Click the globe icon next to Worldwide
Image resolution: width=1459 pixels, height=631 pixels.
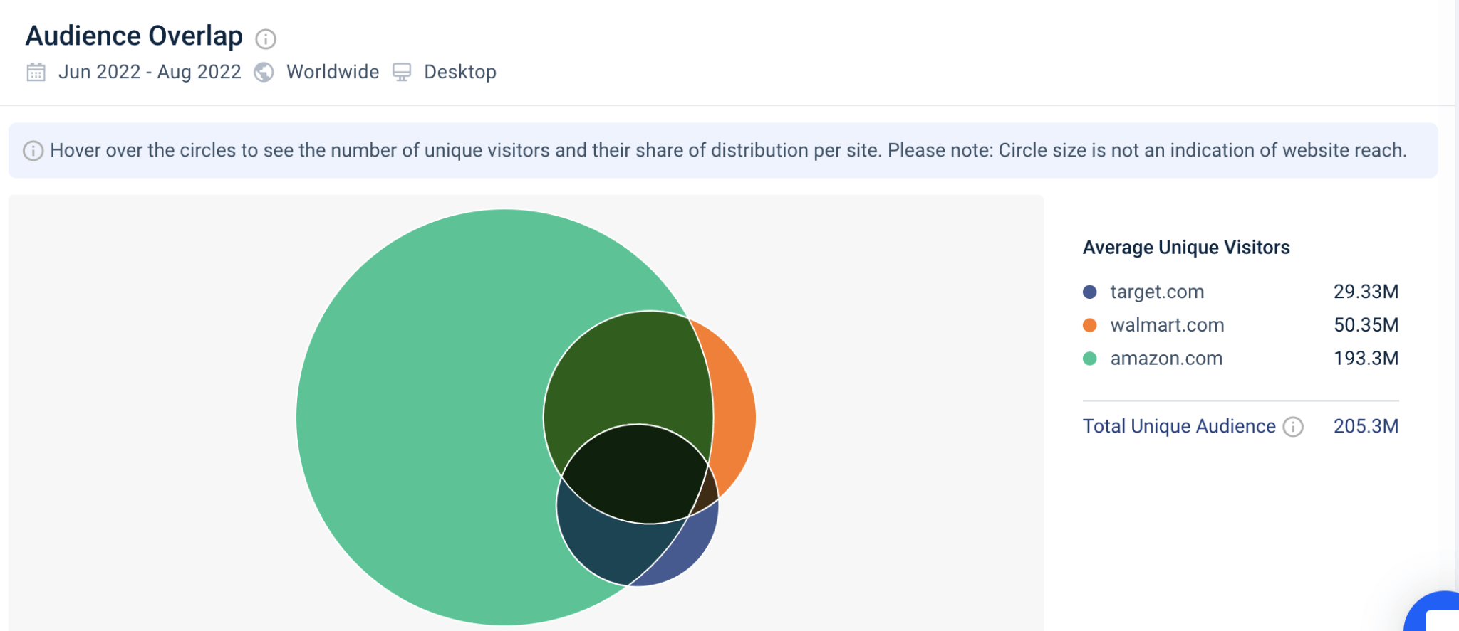(263, 72)
